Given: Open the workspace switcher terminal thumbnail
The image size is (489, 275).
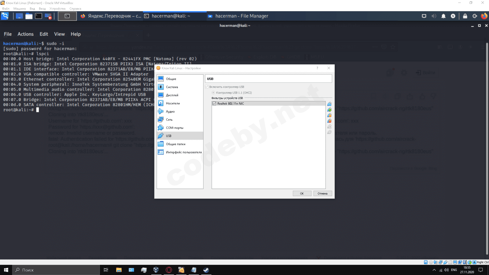Looking at the screenshot, I should pyautogui.click(x=67, y=16).
